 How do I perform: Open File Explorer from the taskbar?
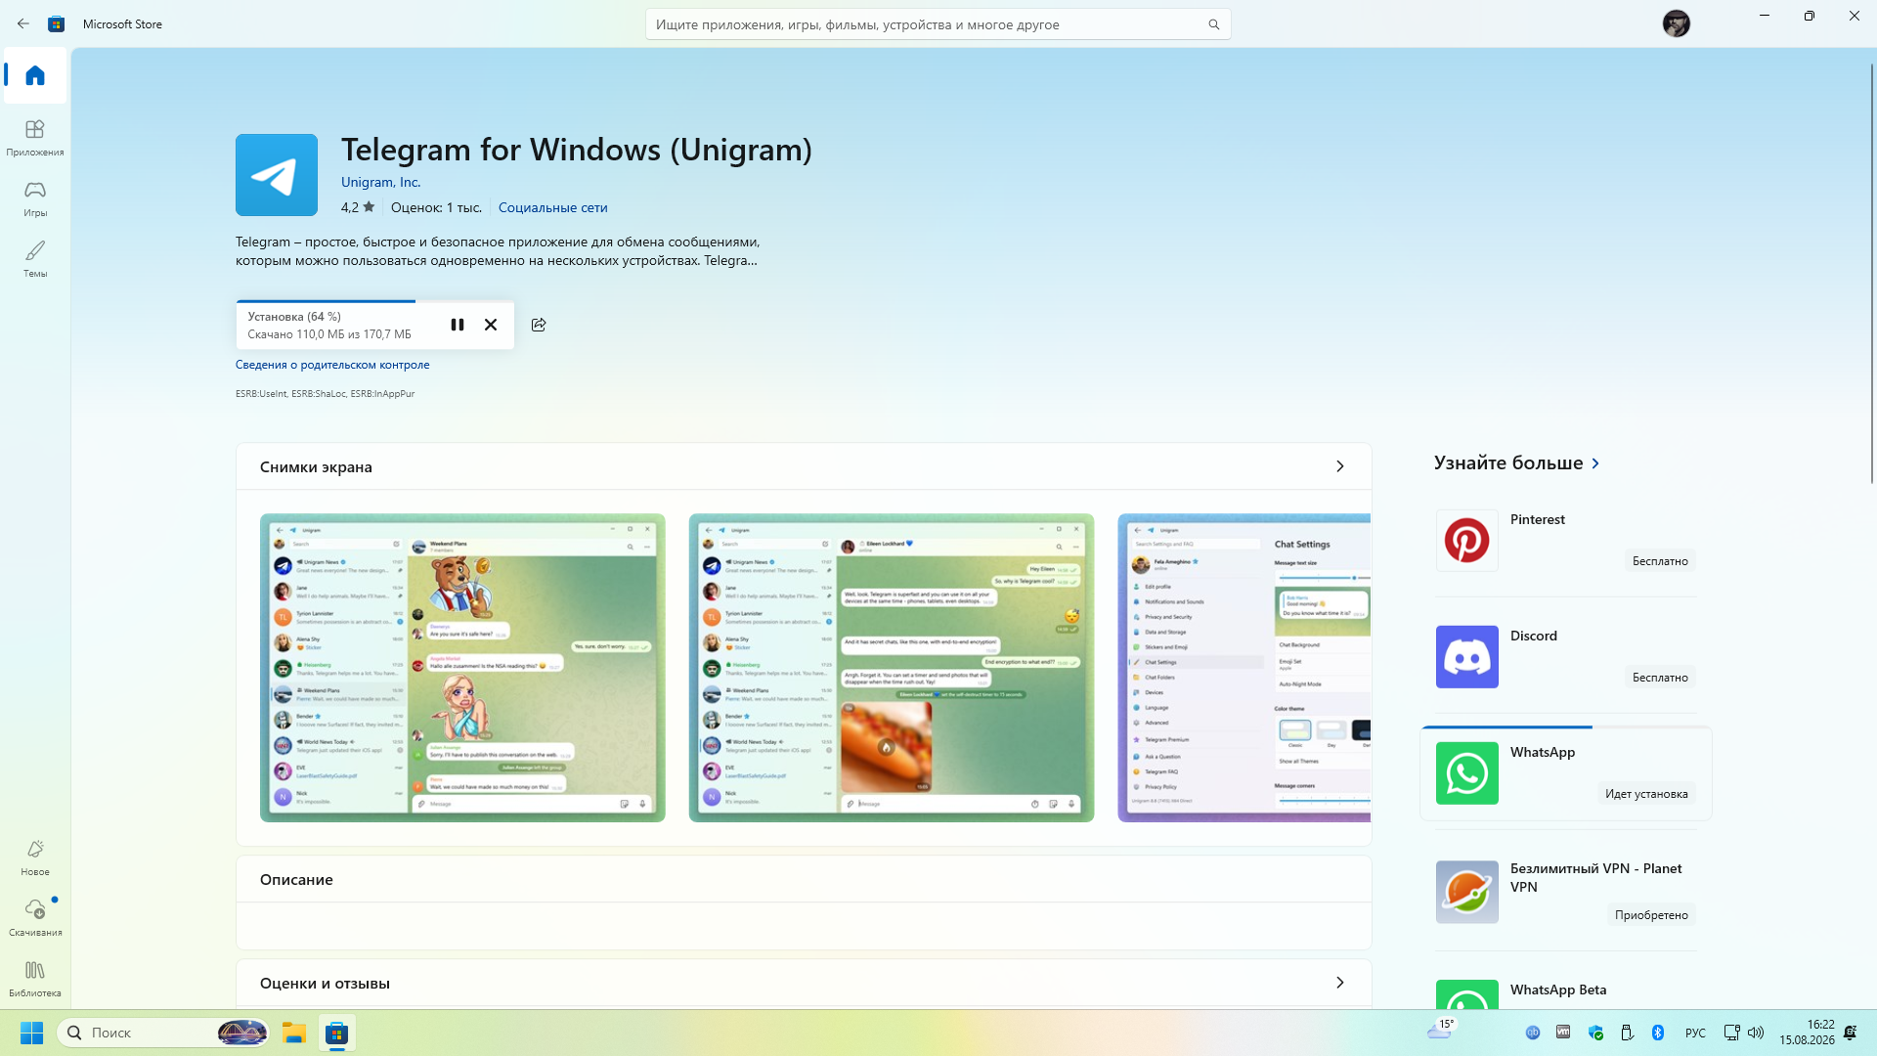294,1033
